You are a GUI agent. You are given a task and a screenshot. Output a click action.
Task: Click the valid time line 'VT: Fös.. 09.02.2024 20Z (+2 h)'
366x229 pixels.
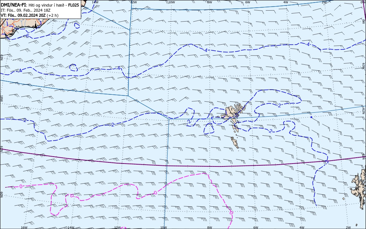[29, 15]
